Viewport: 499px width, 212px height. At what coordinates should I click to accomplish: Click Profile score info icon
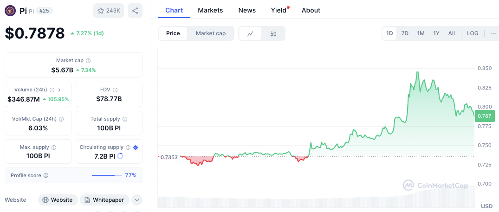pyautogui.click(x=46, y=176)
